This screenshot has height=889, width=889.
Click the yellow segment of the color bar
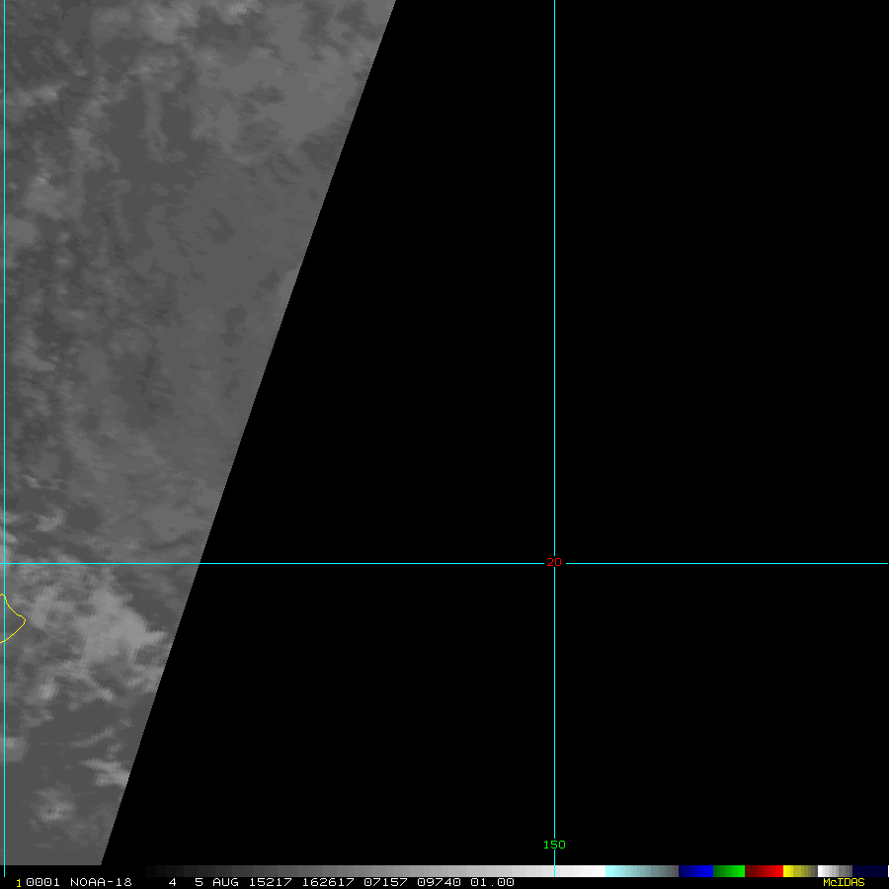(x=793, y=871)
